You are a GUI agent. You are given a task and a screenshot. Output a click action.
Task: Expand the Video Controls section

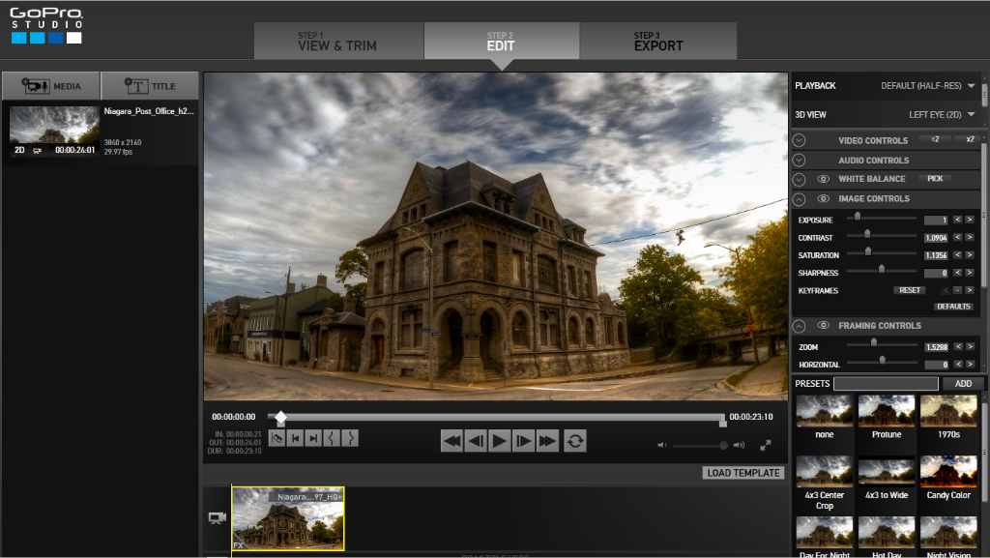pyautogui.click(x=800, y=140)
